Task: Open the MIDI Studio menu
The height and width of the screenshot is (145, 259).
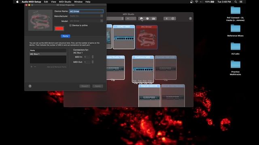Action: coord(65,2)
